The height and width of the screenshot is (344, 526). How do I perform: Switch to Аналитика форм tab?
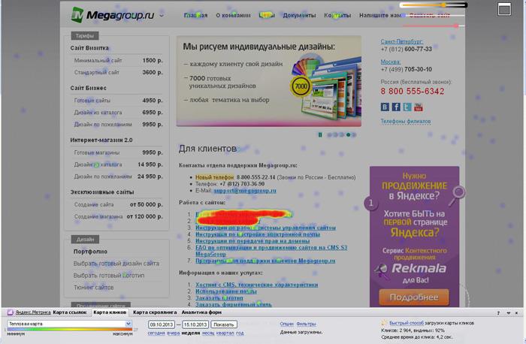(201, 312)
